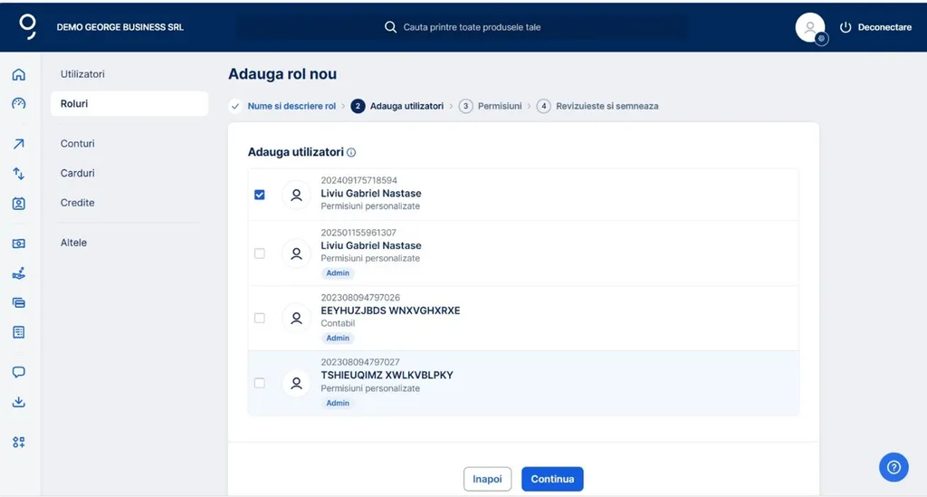Click the info icon beside Adauga utilizatori
927x497 pixels.
(351, 153)
